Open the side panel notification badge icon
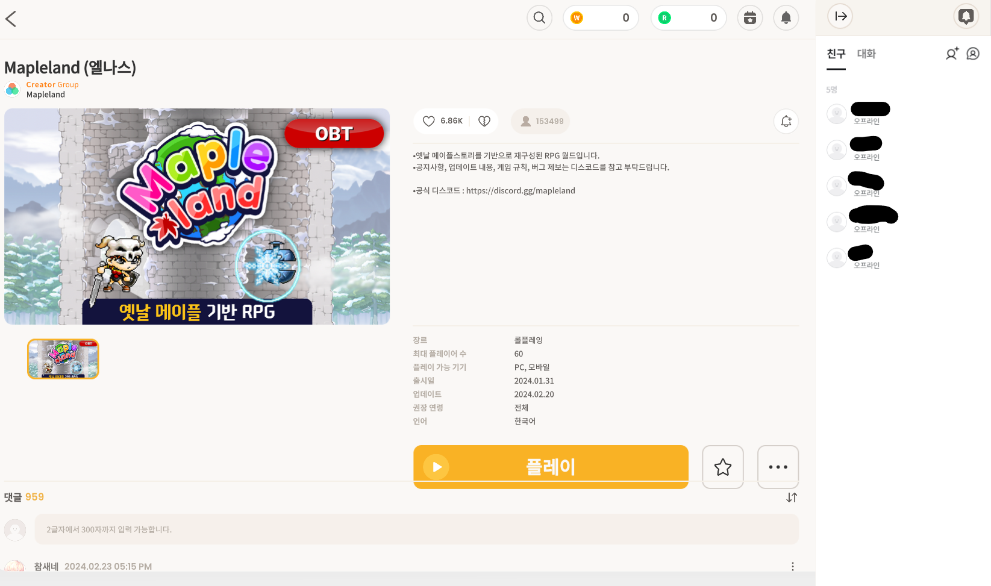This screenshot has width=991, height=586. pyautogui.click(x=966, y=16)
